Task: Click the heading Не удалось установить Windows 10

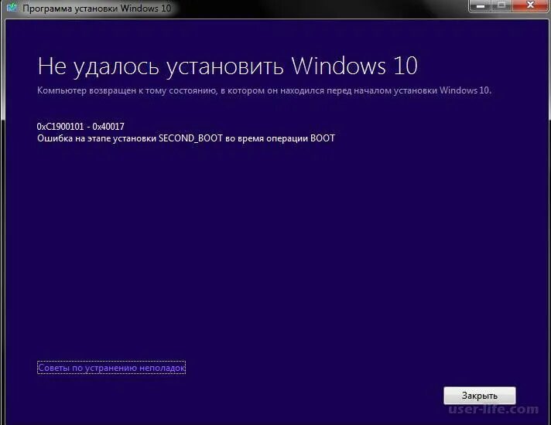Action: click(228, 66)
